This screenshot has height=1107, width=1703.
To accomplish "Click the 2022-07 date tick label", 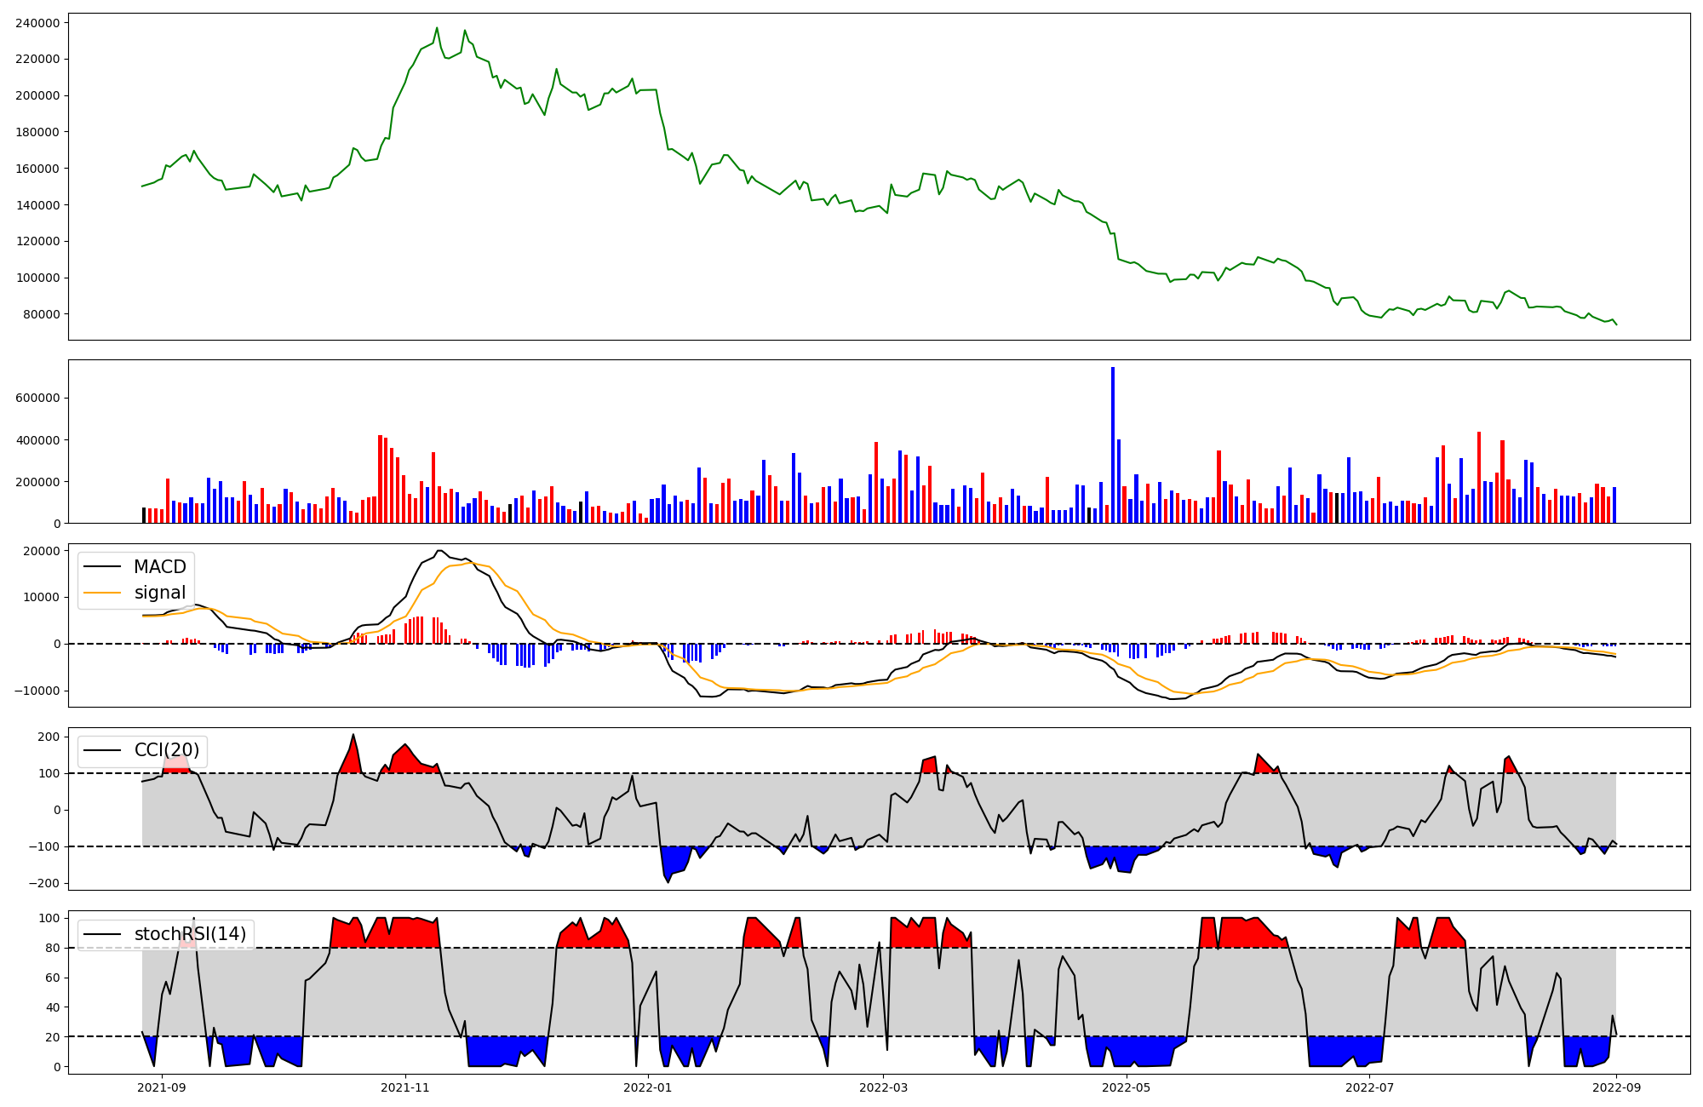I will click(1369, 1087).
